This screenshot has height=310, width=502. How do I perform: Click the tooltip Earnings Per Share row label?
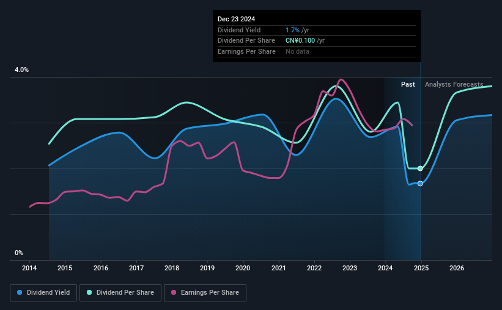246,51
